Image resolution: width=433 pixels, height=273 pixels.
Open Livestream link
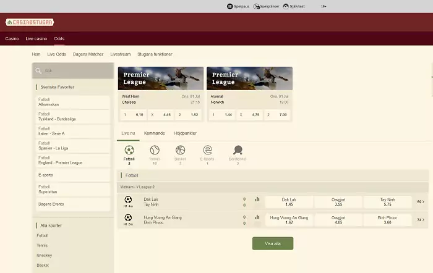[121, 54]
